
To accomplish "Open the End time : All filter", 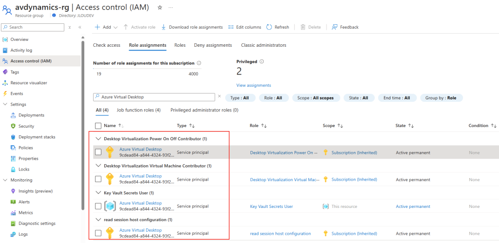I will pos(397,98).
